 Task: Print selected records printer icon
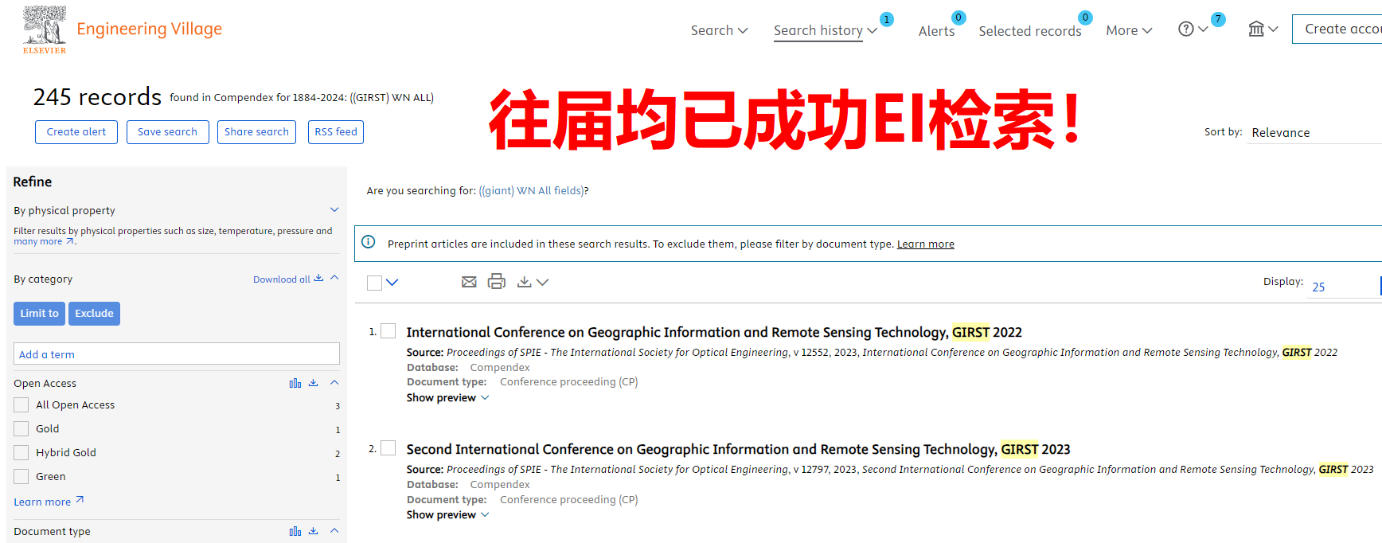pos(497,281)
